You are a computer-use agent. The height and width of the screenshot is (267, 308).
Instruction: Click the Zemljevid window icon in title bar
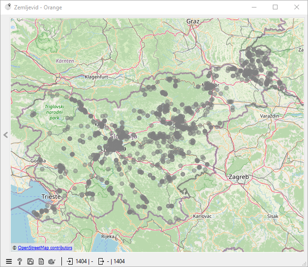(x=8, y=7)
